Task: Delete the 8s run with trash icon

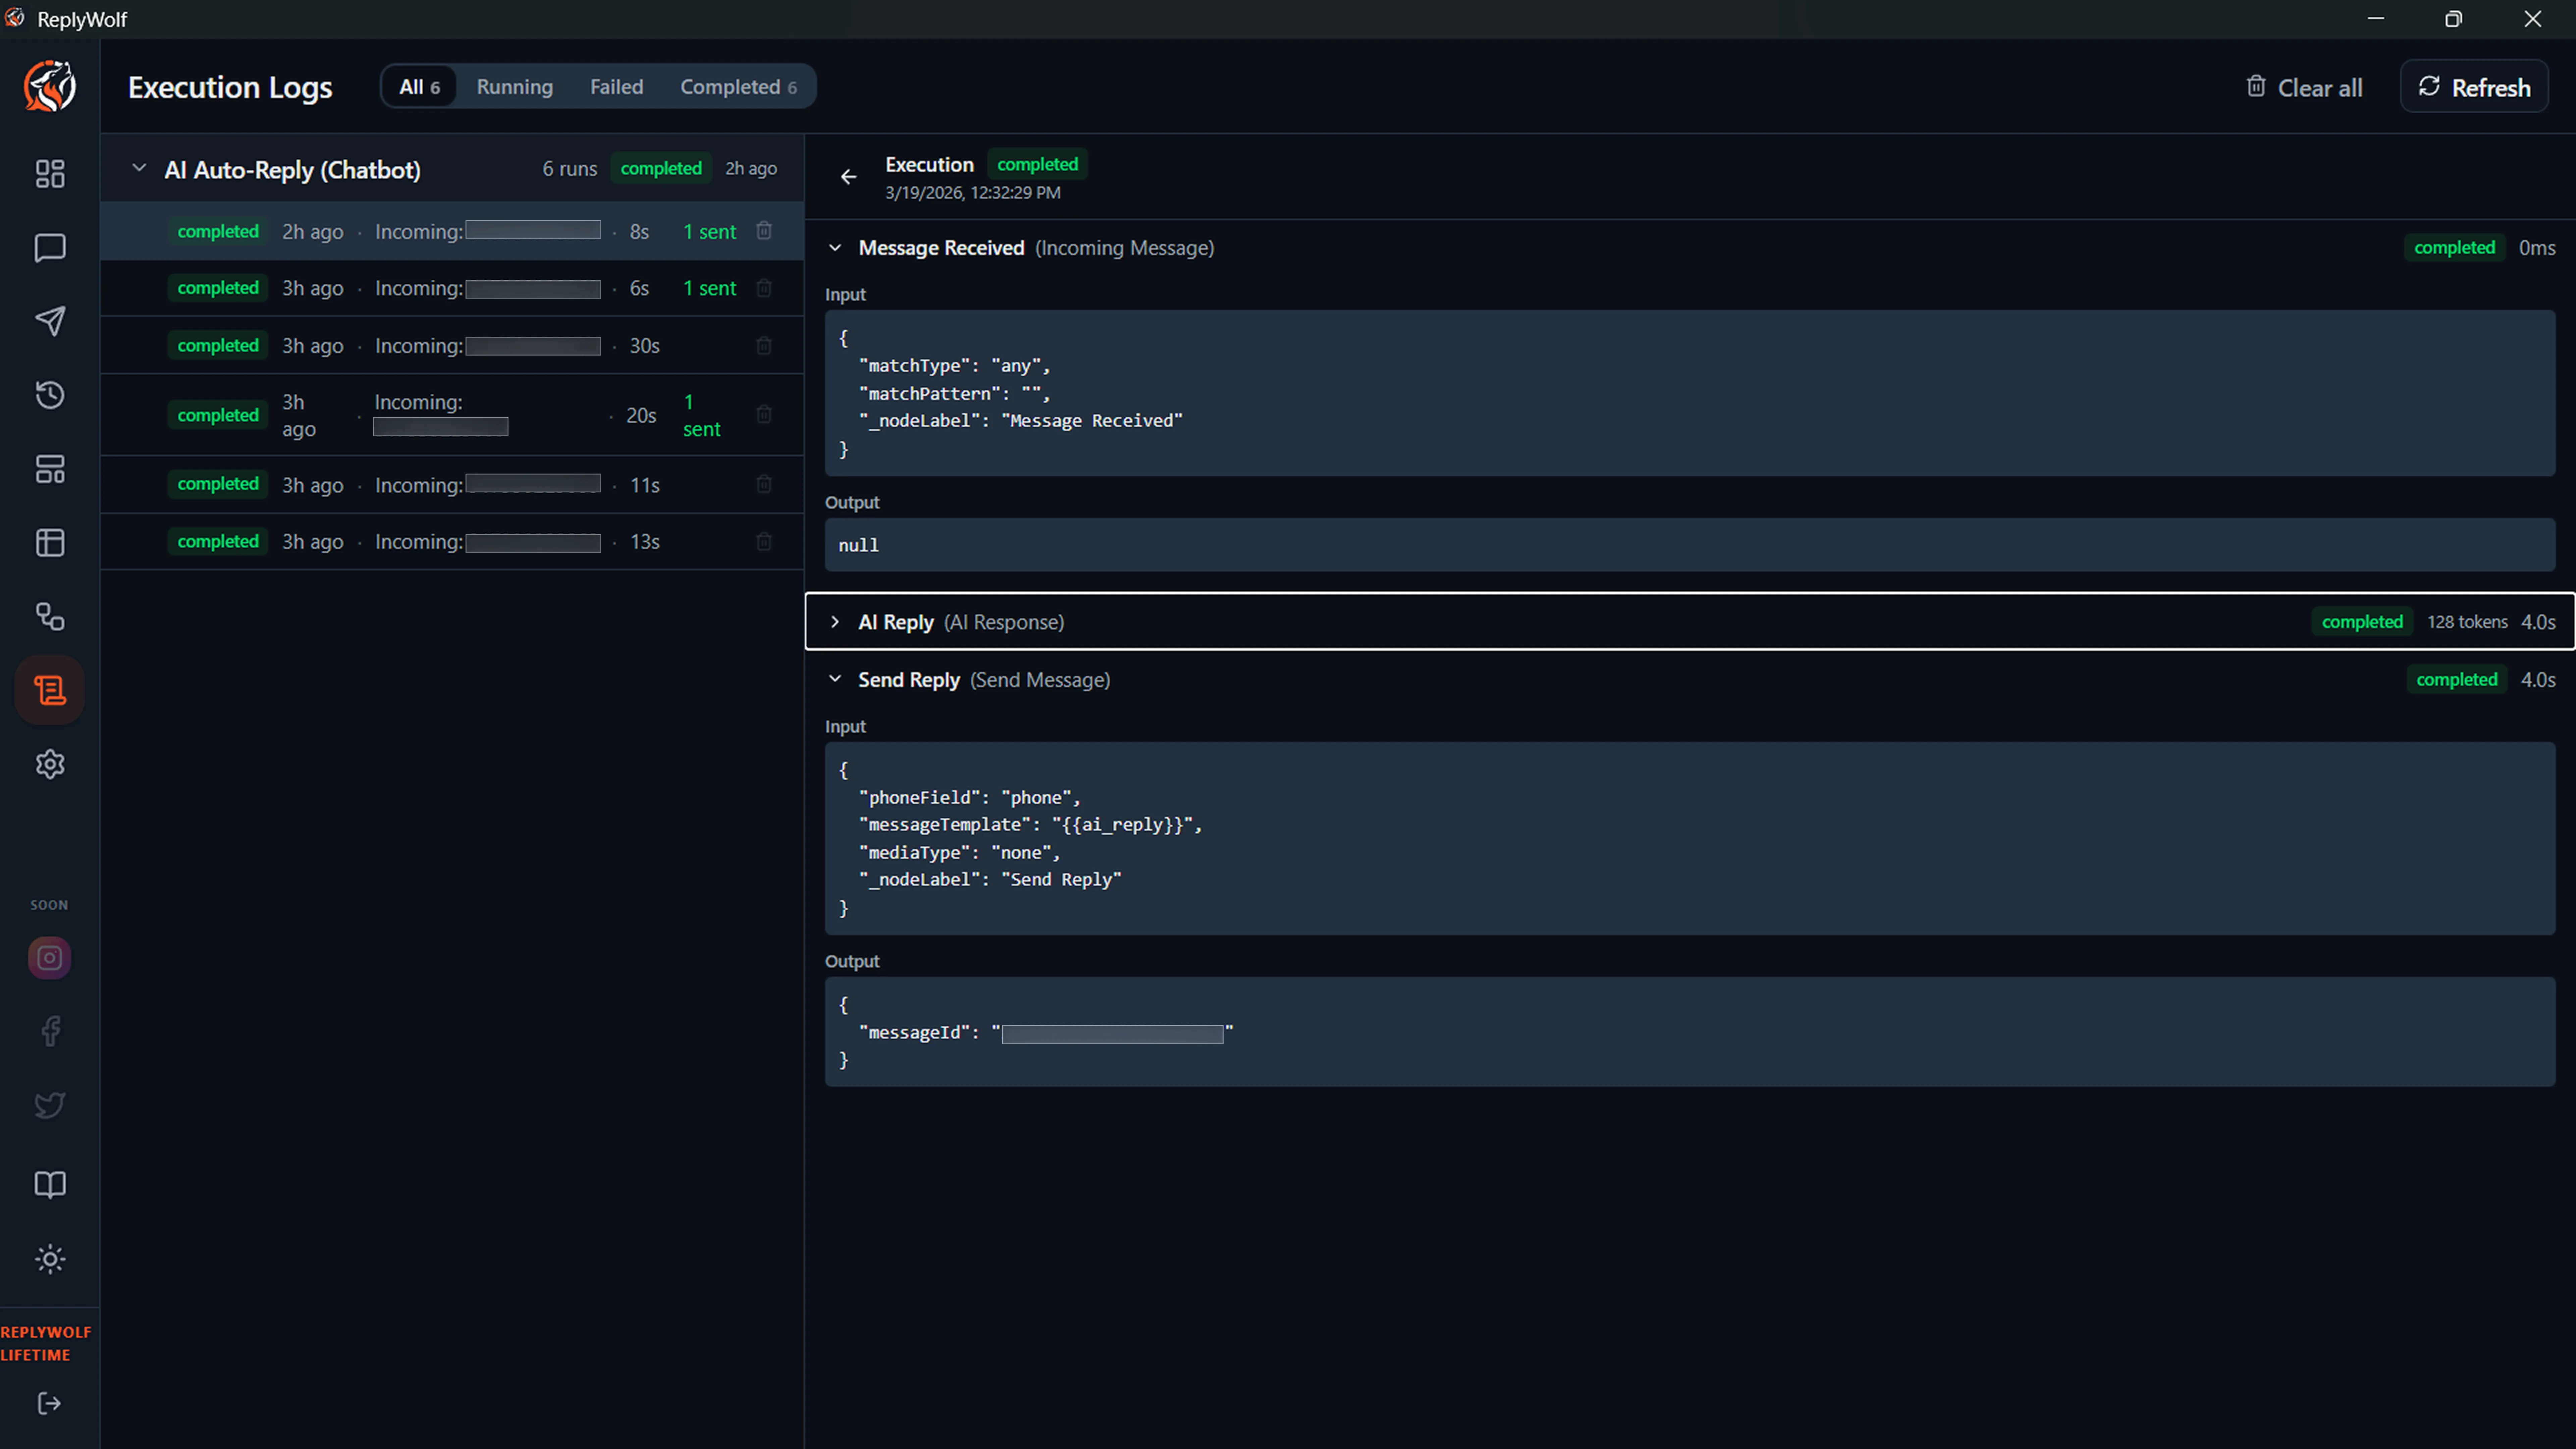Action: pos(764,231)
